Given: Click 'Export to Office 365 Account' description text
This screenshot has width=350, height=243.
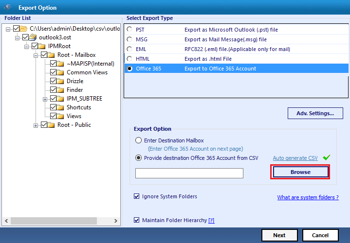Looking at the screenshot, I should (x=221, y=69).
